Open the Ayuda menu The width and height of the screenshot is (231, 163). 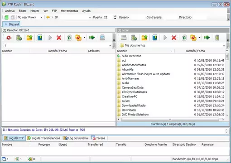[86, 11]
